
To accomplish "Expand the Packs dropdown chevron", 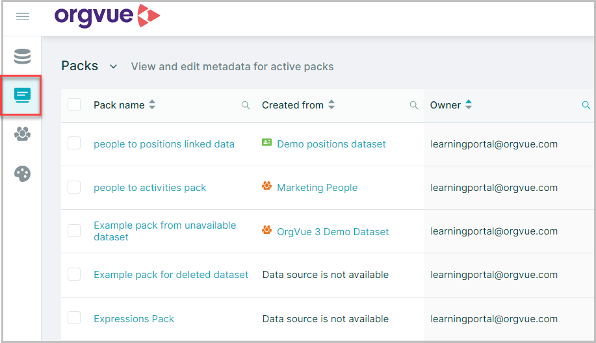I will pyautogui.click(x=113, y=67).
